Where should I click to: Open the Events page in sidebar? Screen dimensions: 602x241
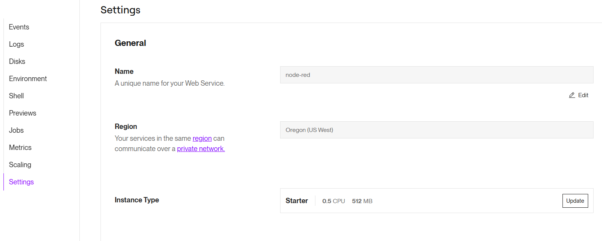(19, 27)
